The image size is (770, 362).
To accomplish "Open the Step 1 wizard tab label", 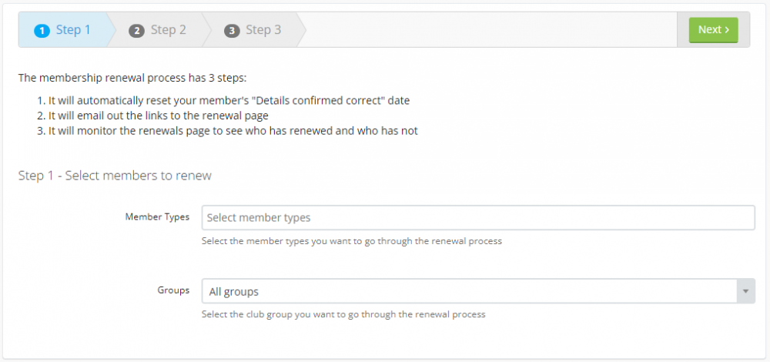I will tap(73, 30).
